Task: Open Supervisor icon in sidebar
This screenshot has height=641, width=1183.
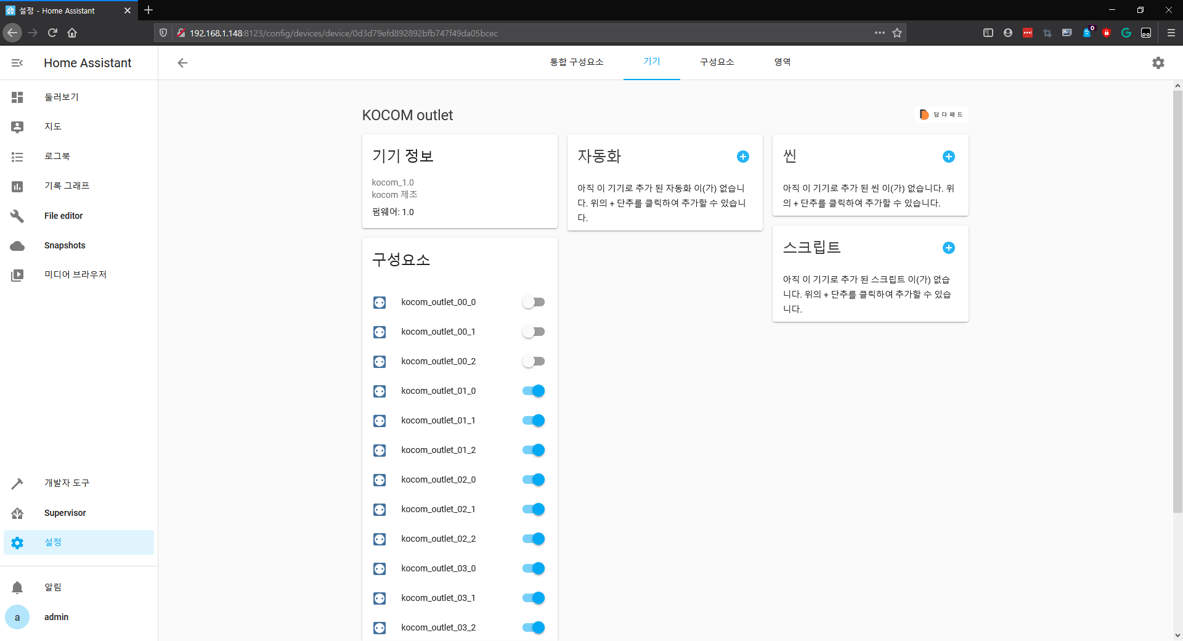Action: pos(17,513)
